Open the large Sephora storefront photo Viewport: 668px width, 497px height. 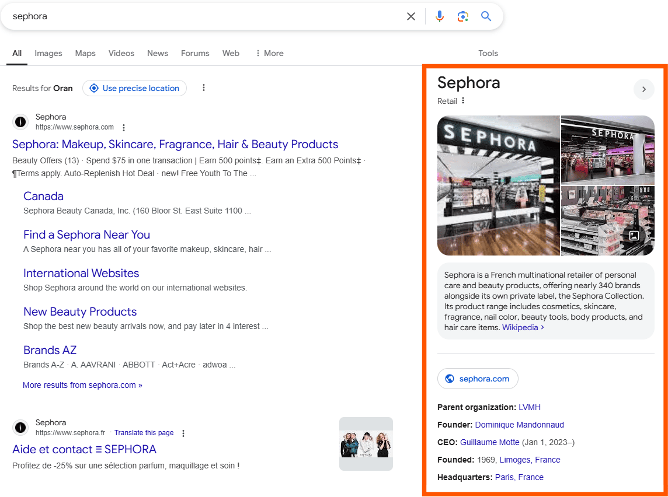pos(499,185)
